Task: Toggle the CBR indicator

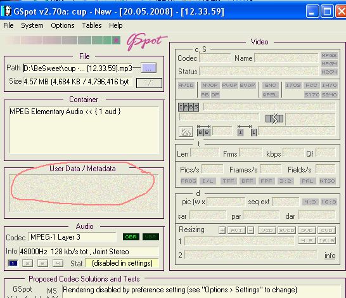Action: [131, 237]
